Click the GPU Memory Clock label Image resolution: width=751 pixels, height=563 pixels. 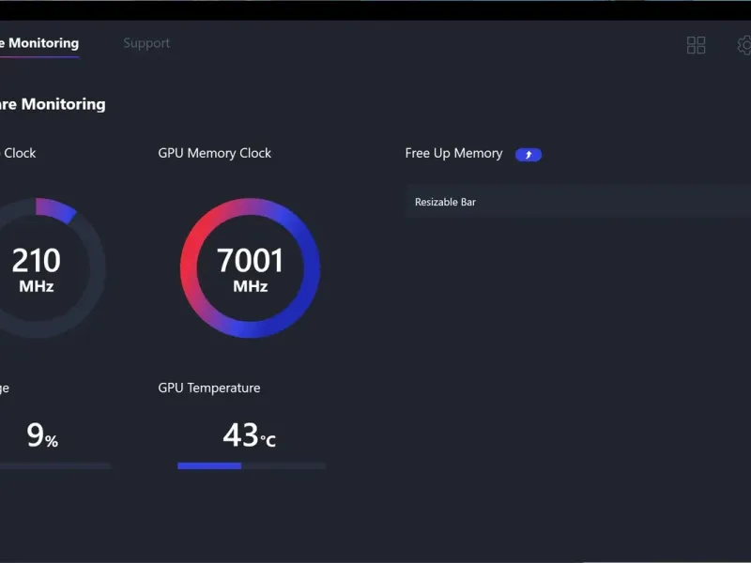[x=215, y=153]
